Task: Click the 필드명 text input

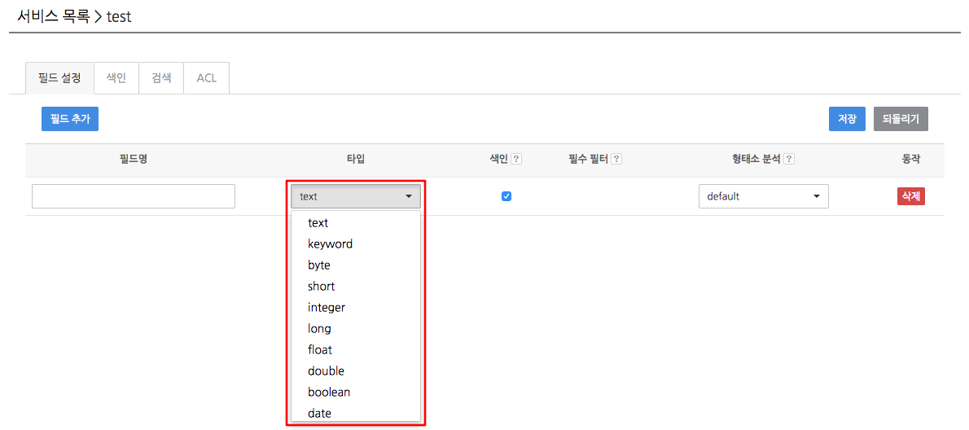Action: point(134,196)
